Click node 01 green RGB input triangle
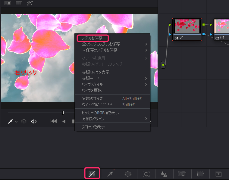 (170, 25)
